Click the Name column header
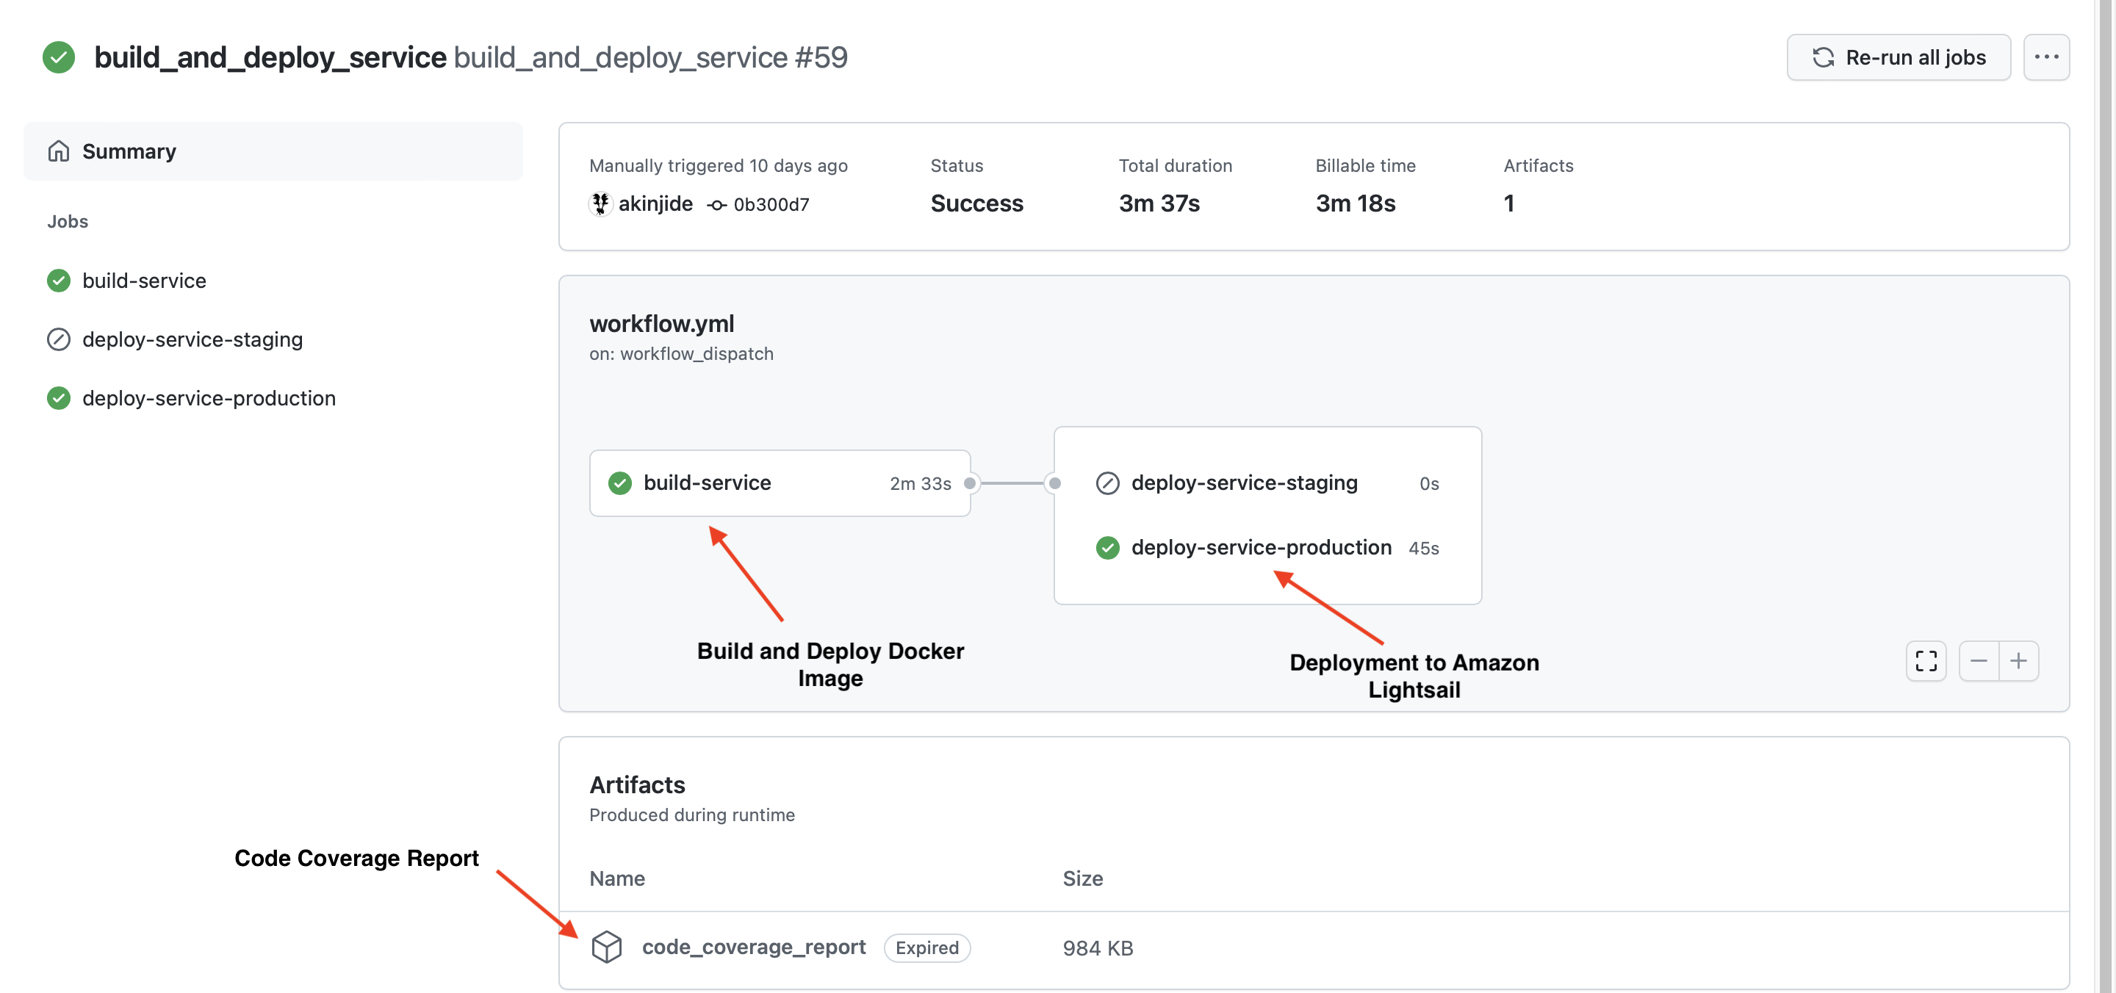The height and width of the screenshot is (993, 2116). (617, 879)
